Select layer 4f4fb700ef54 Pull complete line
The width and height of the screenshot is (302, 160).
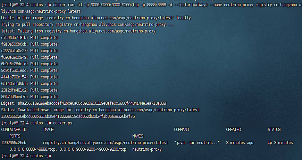point(29,77)
